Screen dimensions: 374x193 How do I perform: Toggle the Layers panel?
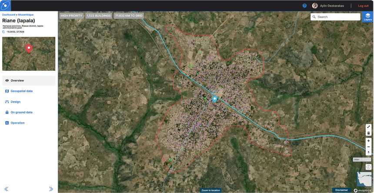pyautogui.click(x=367, y=17)
